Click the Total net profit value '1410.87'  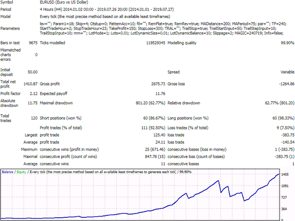(x=30, y=84)
